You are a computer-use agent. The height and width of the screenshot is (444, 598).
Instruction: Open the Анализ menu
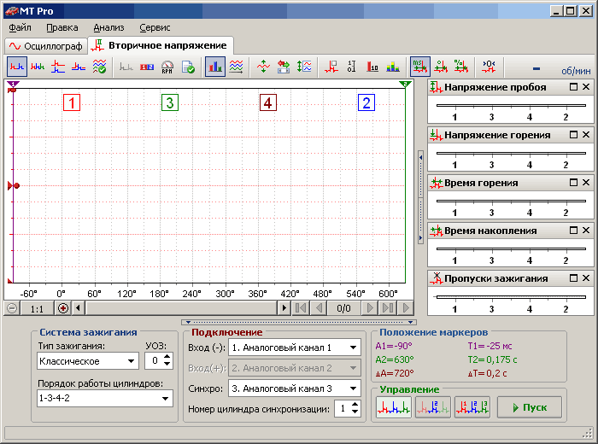coord(108,27)
